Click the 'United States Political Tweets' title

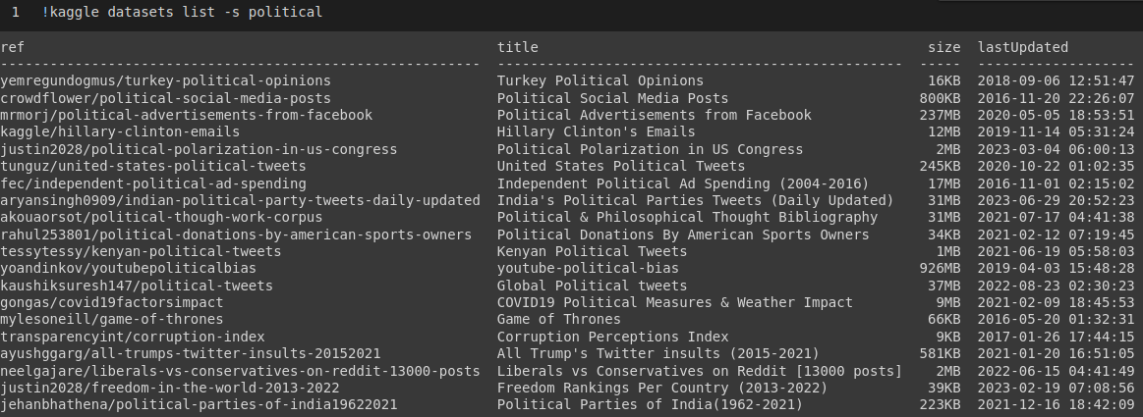click(x=621, y=166)
